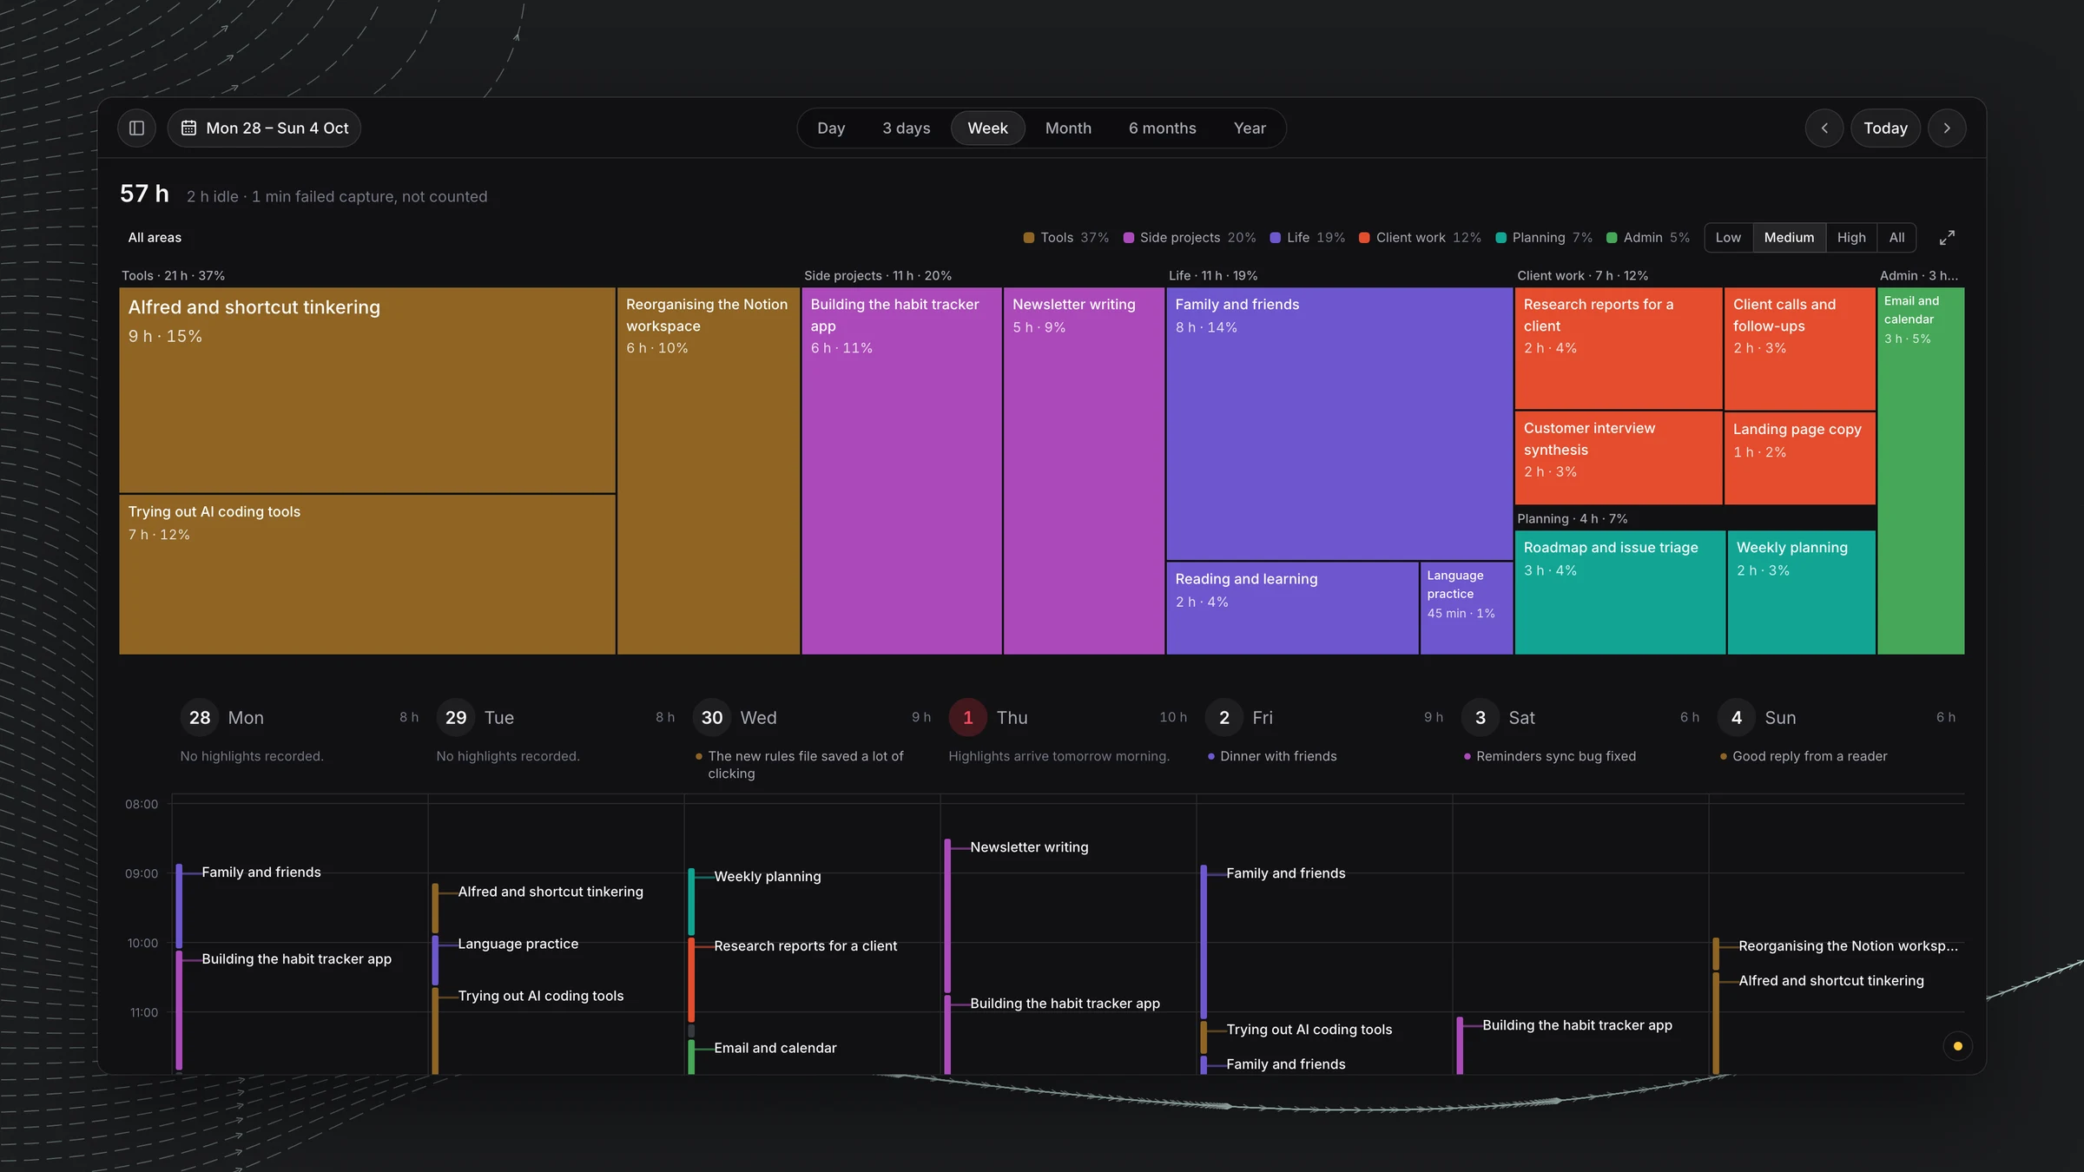
Task: Select the Weekly planning treemap tile
Action: pyautogui.click(x=1801, y=592)
